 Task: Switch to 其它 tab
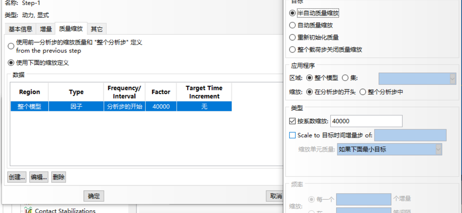click(x=97, y=29)
